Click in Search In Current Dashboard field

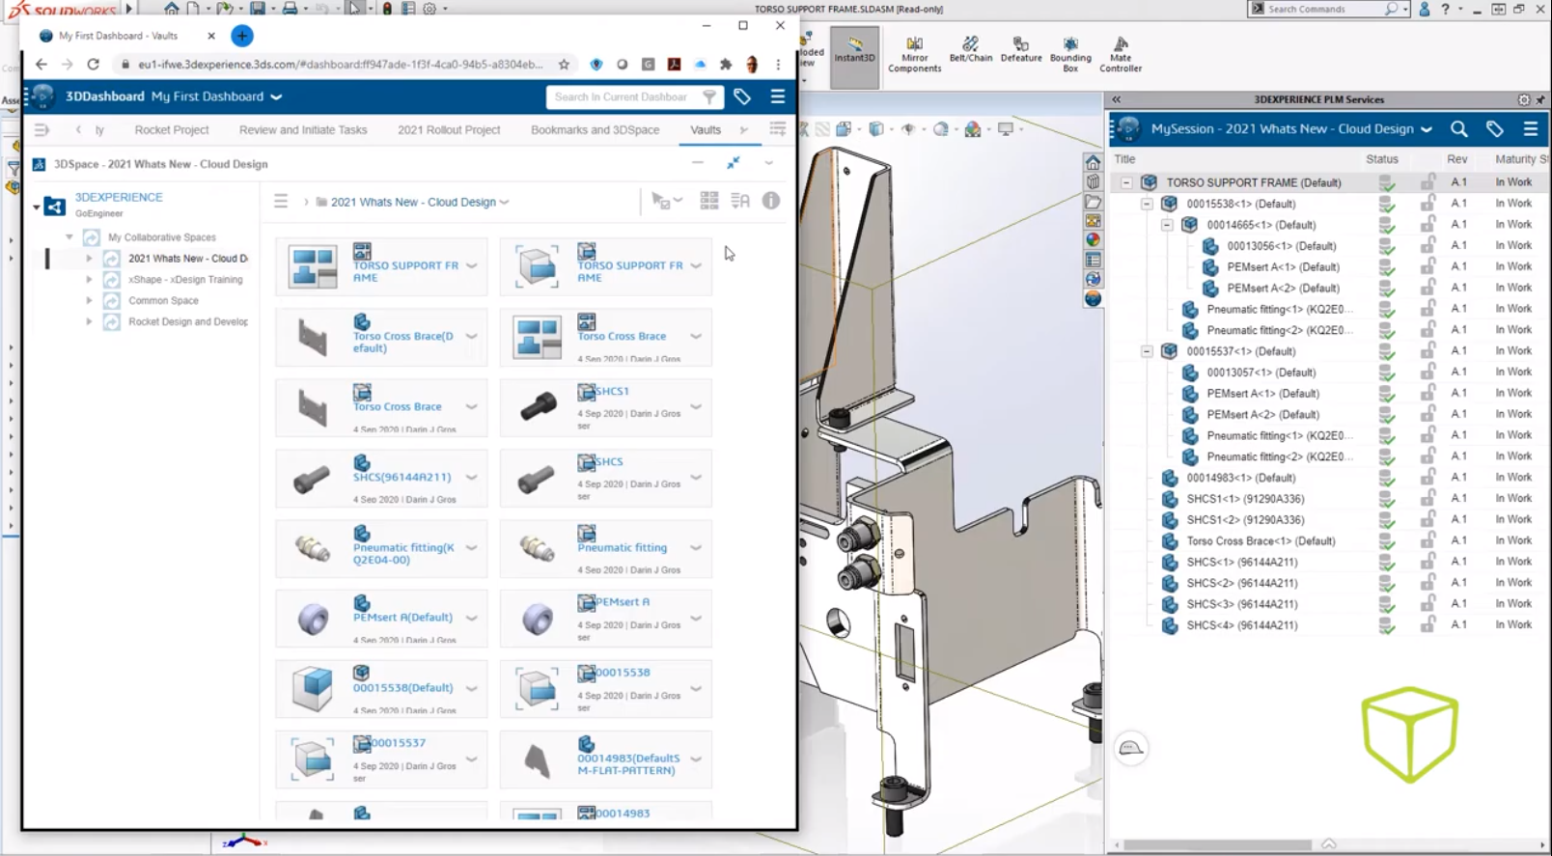tap(620, 97)
